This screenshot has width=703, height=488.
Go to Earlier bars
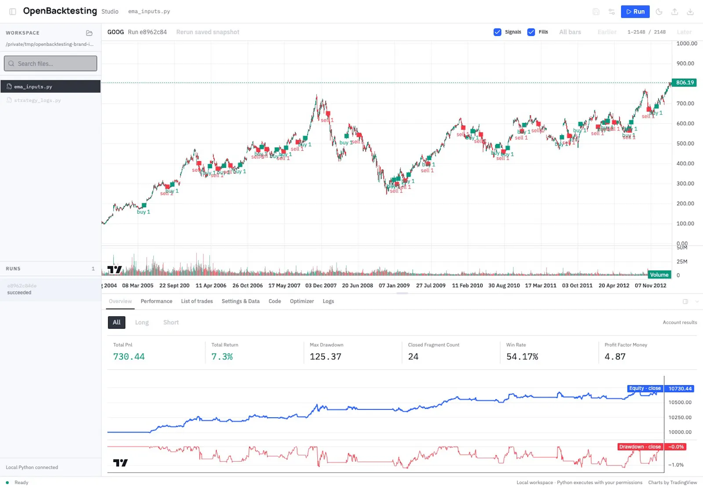coord(607,32)
